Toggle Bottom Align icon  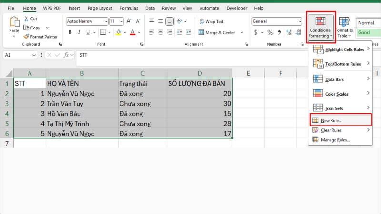pos(170,21)
